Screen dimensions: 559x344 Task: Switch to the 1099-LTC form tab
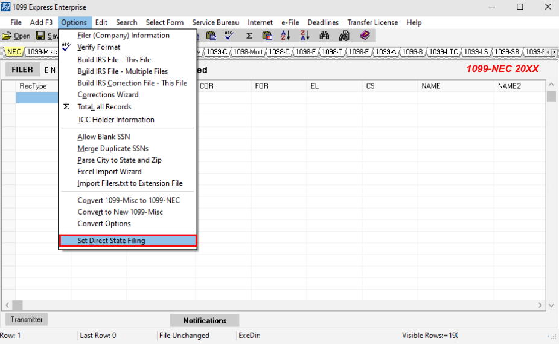(x=443, y=52)
